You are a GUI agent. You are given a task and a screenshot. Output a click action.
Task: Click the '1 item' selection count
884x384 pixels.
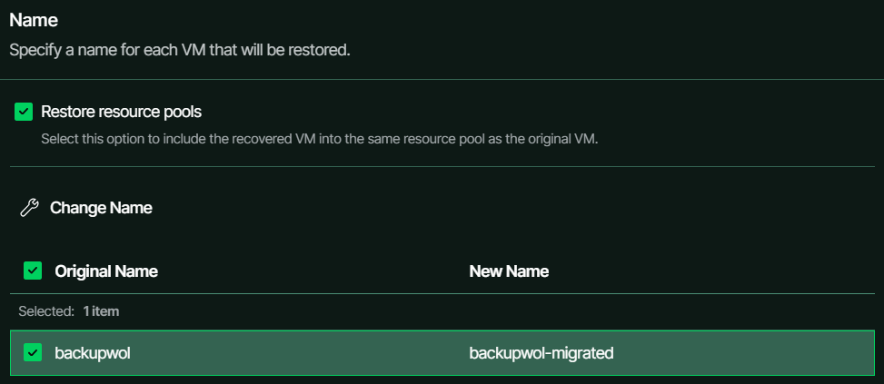coord(101,310)
